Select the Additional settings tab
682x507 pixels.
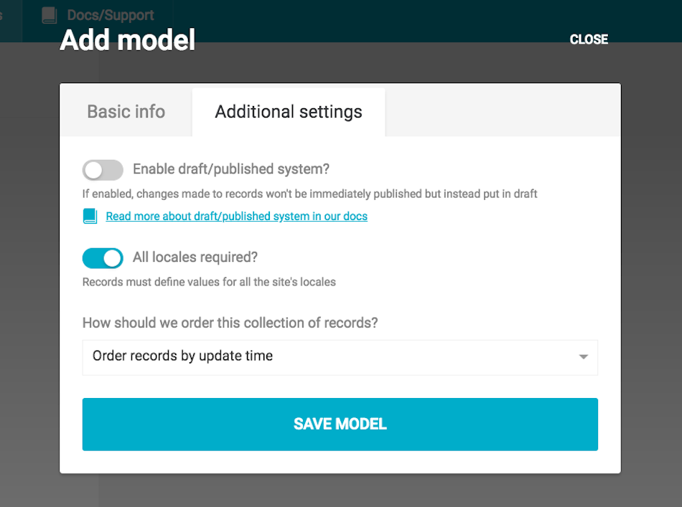click(x=289, y=112)
